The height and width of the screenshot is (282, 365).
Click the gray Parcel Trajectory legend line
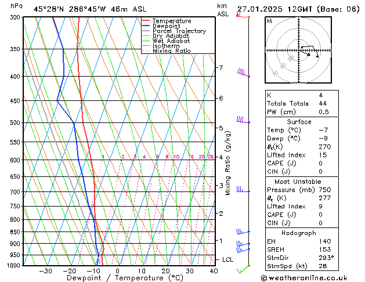click(146, 31)
